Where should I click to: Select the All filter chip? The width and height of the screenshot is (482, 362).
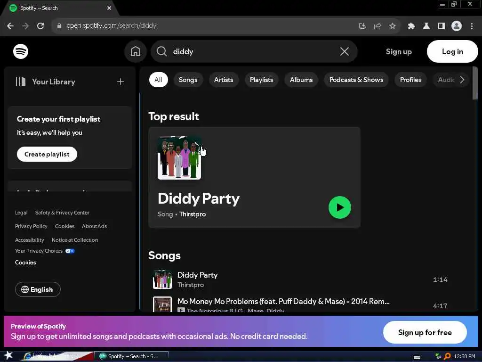pos(158,80)
